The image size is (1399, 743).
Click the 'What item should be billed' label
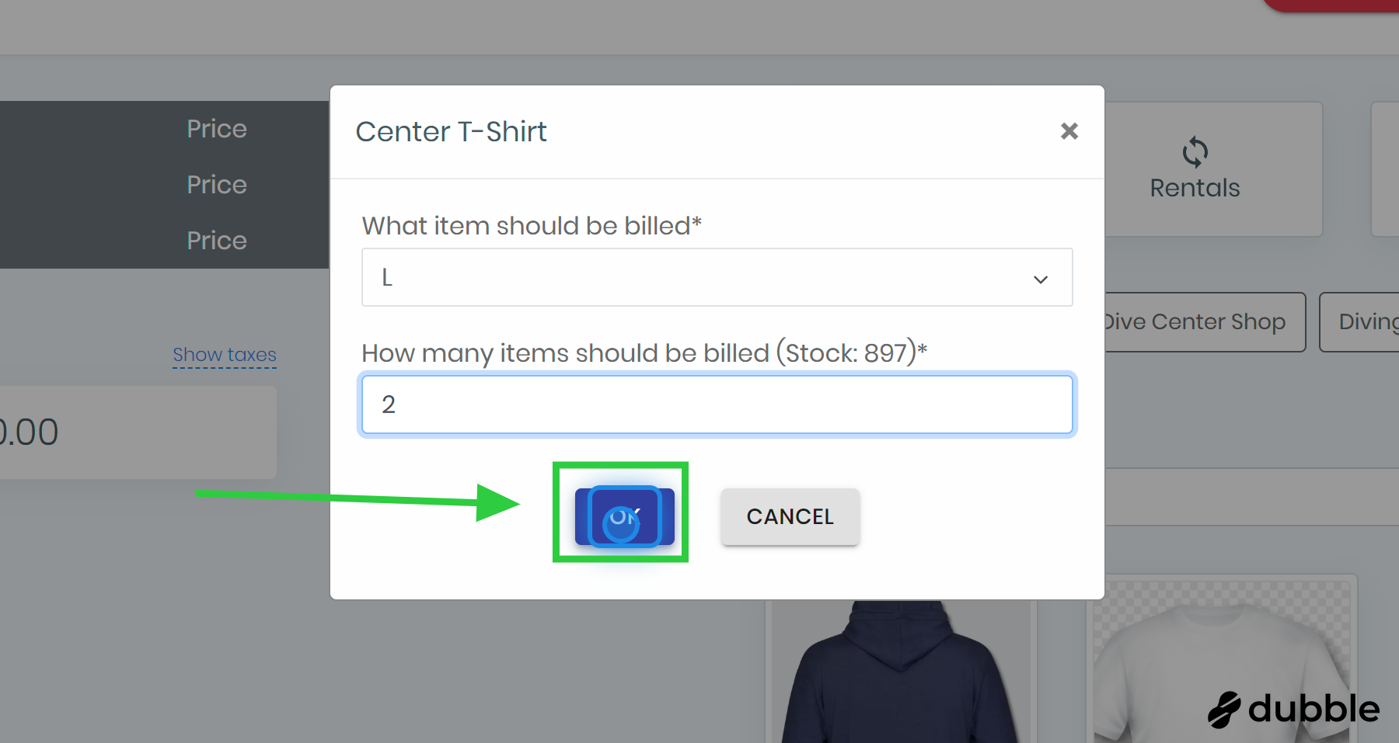(532, 226)
